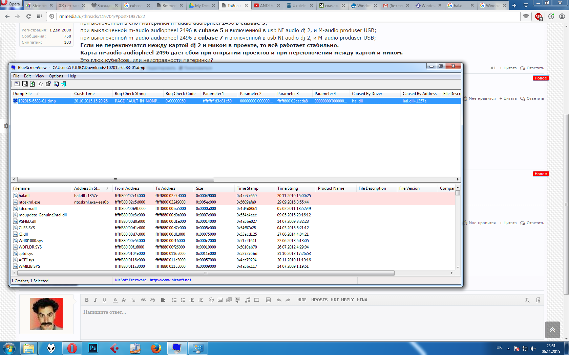Sort crashes by the Crash Time column header

[x=92, y=94]
